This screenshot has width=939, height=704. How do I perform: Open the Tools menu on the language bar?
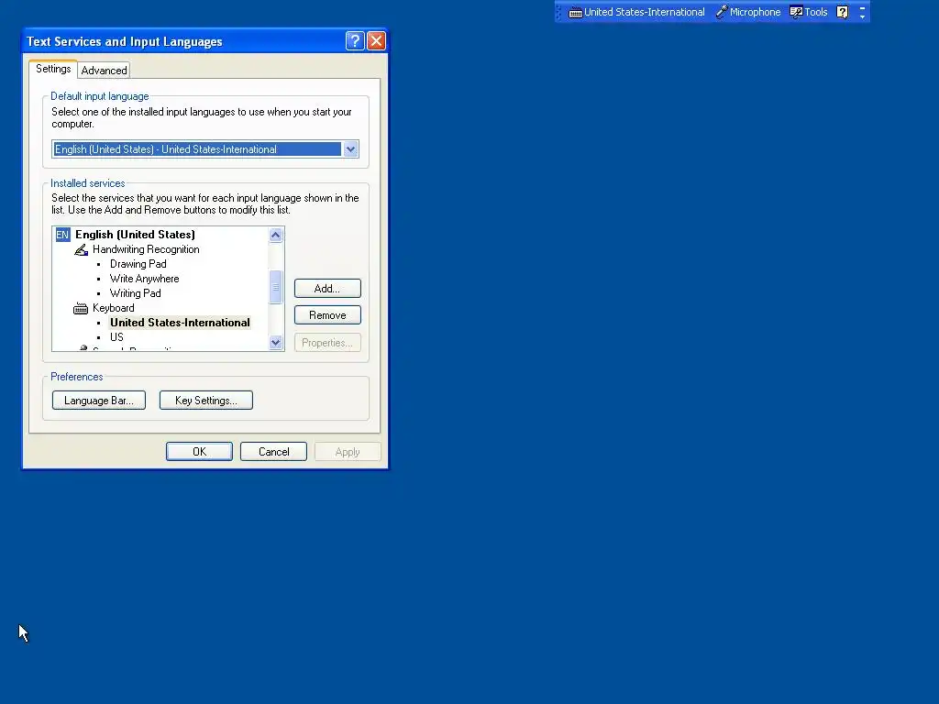[x=809, y=12]
